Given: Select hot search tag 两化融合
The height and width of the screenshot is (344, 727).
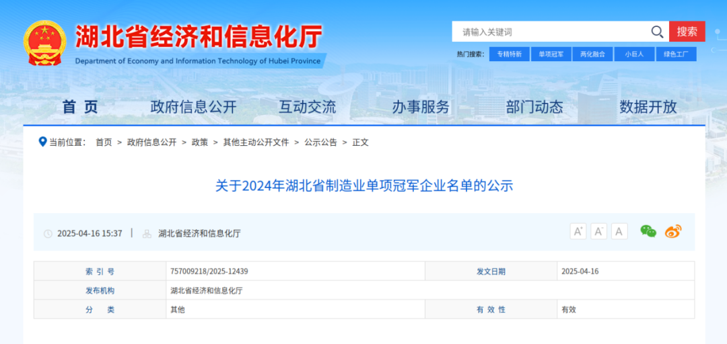Looking at the screenshot, I should coord(592,54).
